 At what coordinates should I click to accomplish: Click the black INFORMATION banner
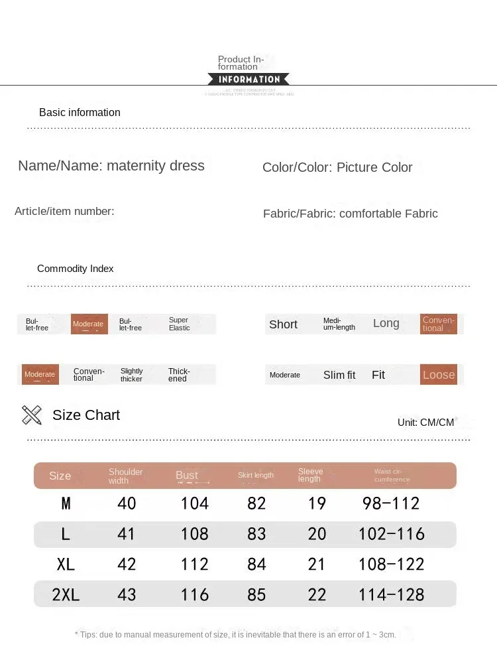coord(248,80)
